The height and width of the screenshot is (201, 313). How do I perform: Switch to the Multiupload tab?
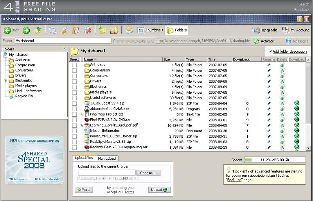click(107, 158)
